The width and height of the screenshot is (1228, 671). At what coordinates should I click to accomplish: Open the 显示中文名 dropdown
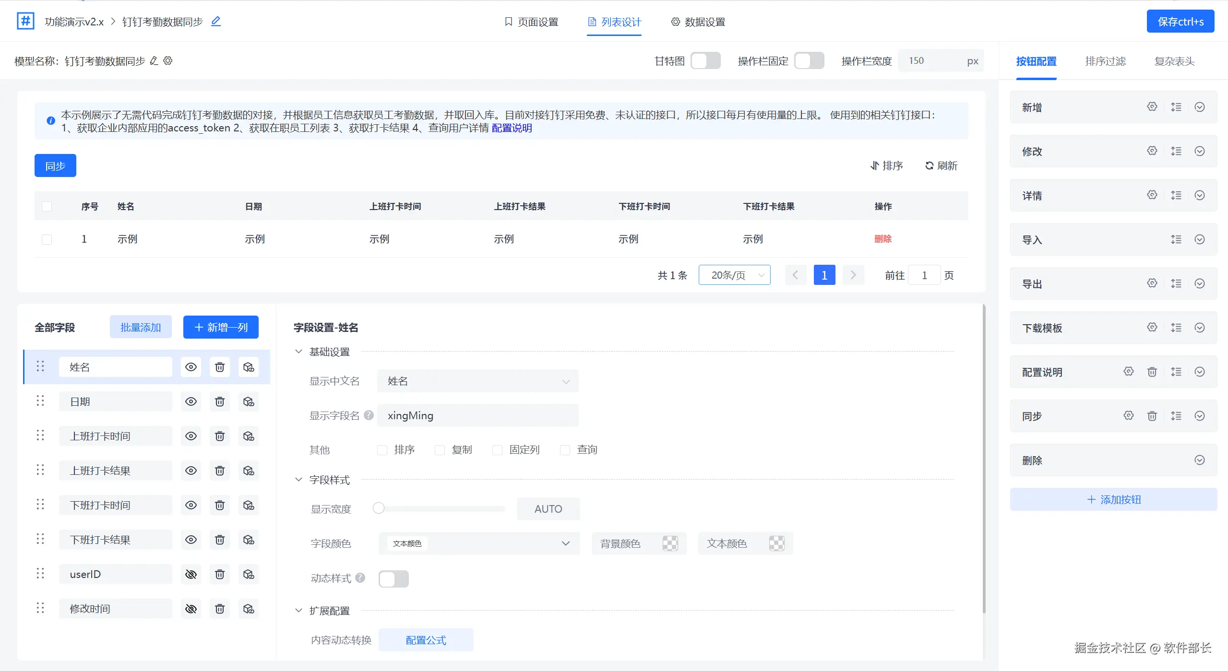click(477, 381)
